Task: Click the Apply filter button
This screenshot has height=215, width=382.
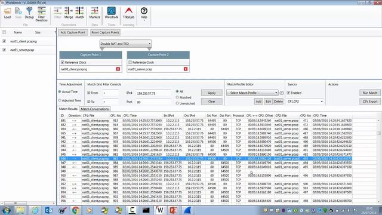Action: point(212,93)
